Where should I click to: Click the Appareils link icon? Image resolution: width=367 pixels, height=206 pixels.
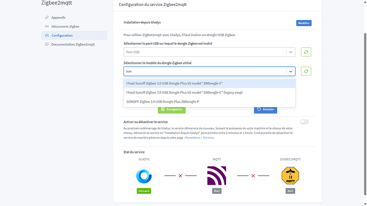tap(47, 18)
